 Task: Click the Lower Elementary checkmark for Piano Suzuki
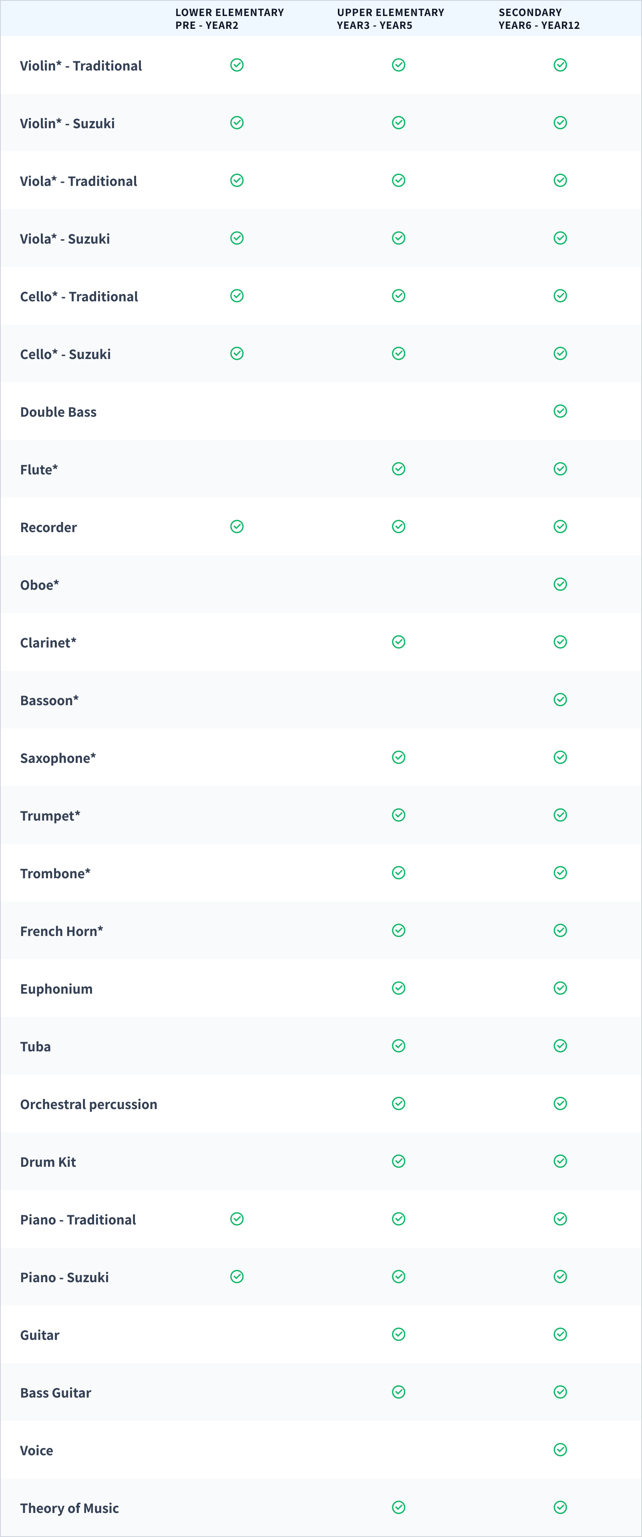tap(237, 1276)
